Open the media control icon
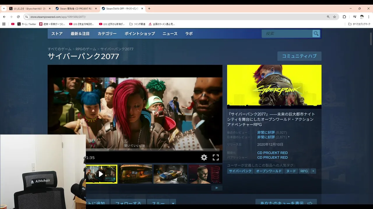 pyautogui.click(x=355, y=17)
